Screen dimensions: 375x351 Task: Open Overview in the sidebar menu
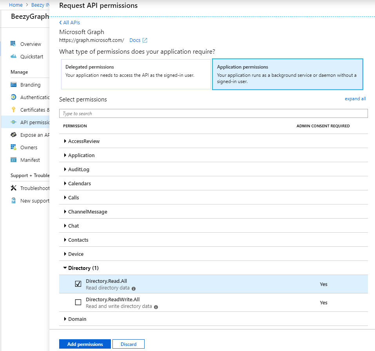pyautogui.click(x=31, y=44)
